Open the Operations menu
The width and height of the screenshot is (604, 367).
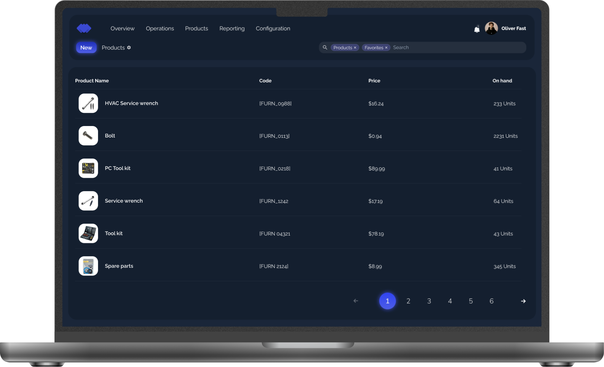(160, 28)
